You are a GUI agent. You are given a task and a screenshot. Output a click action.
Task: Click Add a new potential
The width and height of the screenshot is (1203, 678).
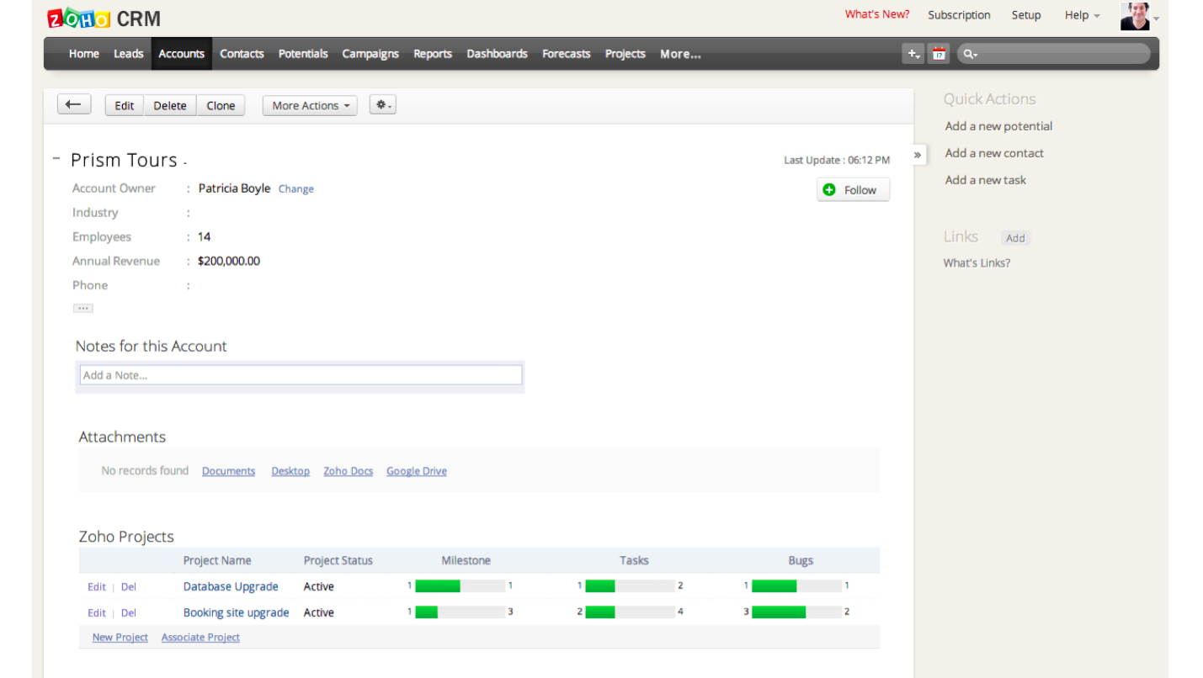(x=998, y=126)
